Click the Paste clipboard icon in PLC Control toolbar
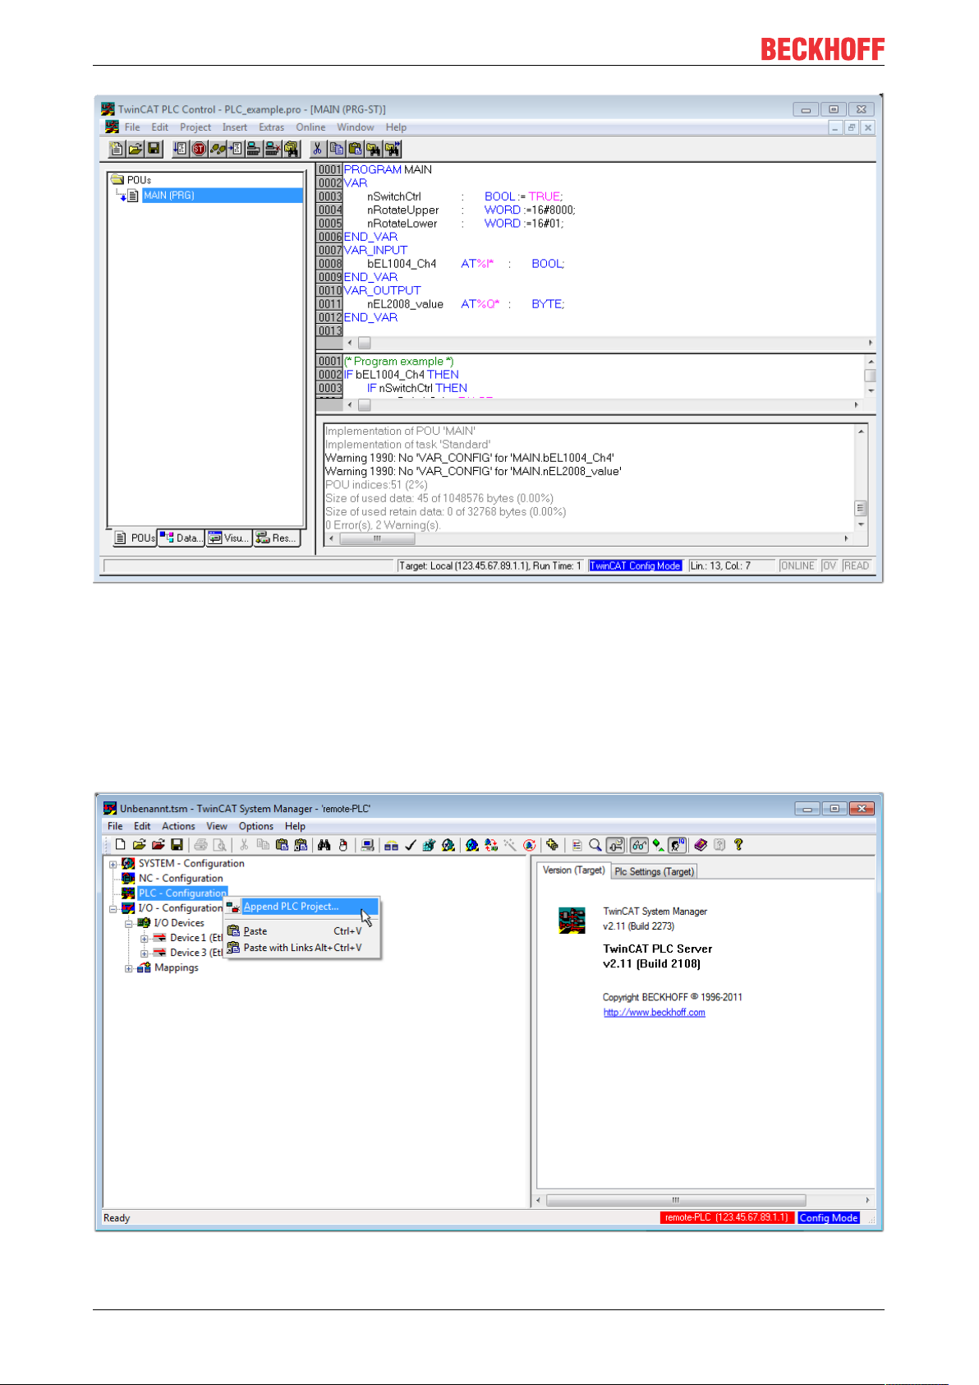The height and width of the screenshot is (1385, 979). (355, 149)
